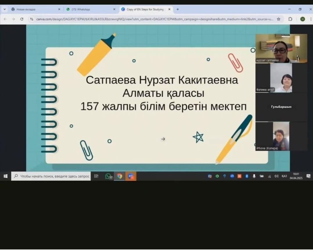Click the microphone tray icon
Image resolution: width=313 pixels, height=250 pixels.
pos(254,176)
